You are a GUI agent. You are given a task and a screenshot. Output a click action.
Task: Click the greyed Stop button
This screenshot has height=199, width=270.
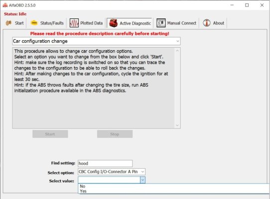point(115,134)
